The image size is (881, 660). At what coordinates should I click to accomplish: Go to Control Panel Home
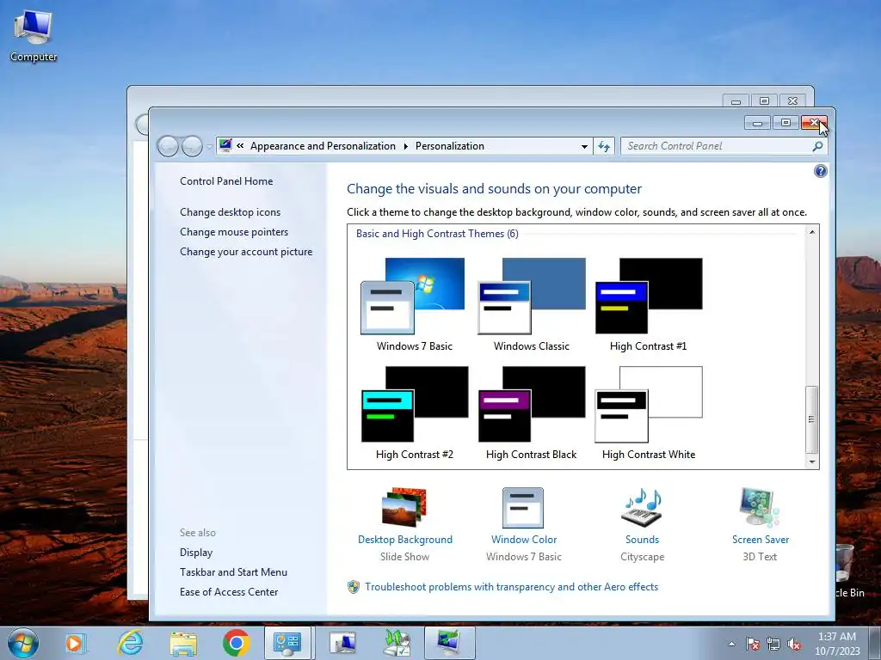pos(226,181)
